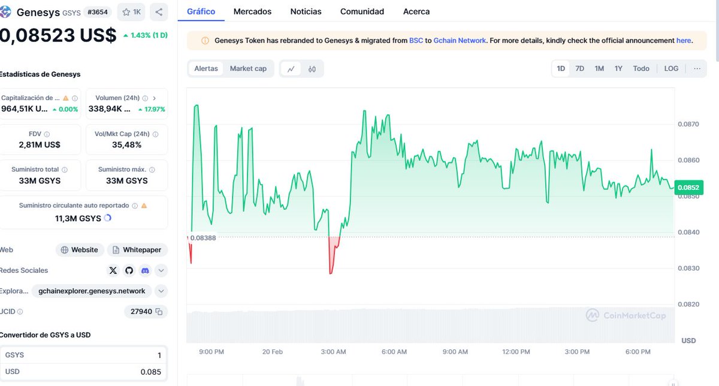Set chart range to 1D
Viewport: 719px width, 386px height.
coord(561,69)
